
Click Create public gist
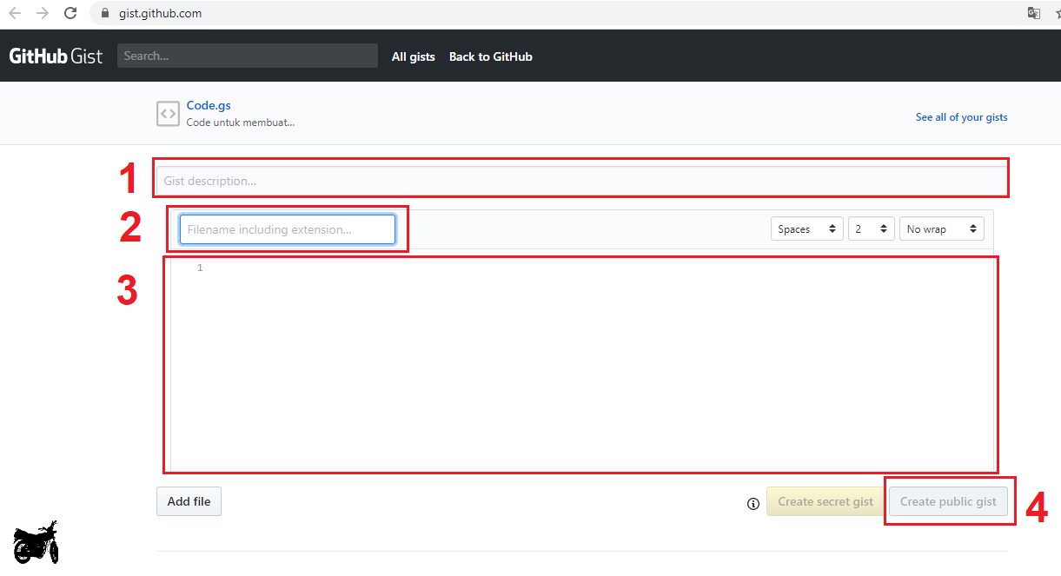pyautogui.click(x=948, y=501)
